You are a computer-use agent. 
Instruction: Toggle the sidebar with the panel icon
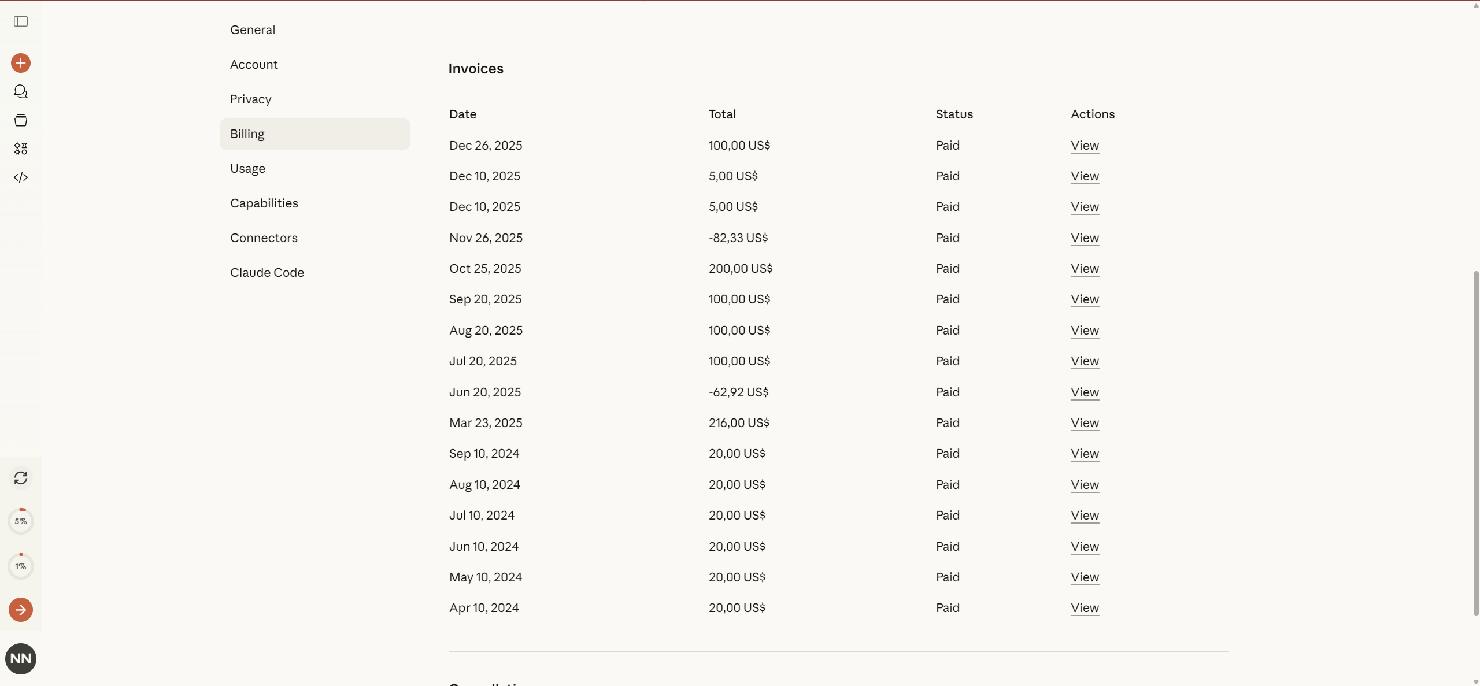(21, 22)
